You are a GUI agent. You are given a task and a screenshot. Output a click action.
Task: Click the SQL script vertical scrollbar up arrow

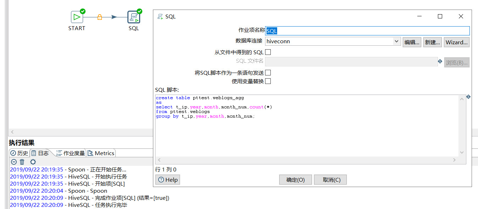(462, 99)
